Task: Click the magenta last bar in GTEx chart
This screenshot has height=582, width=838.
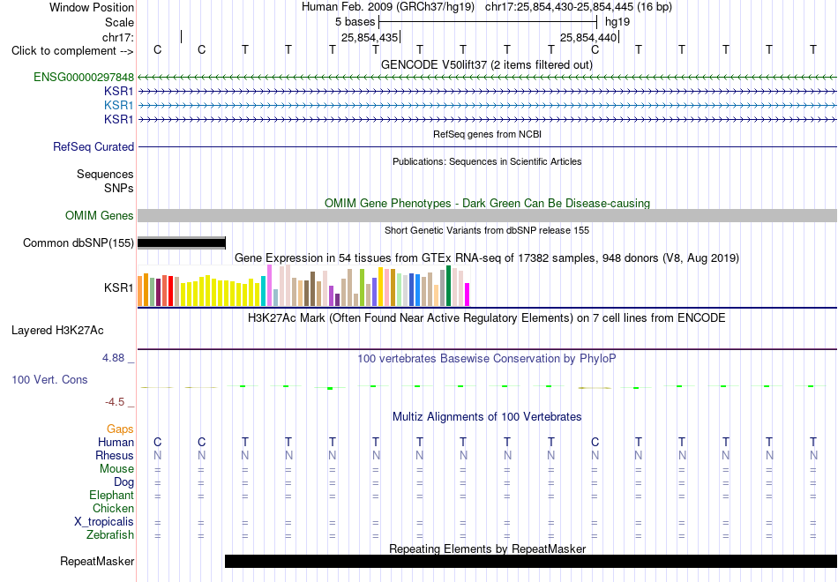Action: 468,295
